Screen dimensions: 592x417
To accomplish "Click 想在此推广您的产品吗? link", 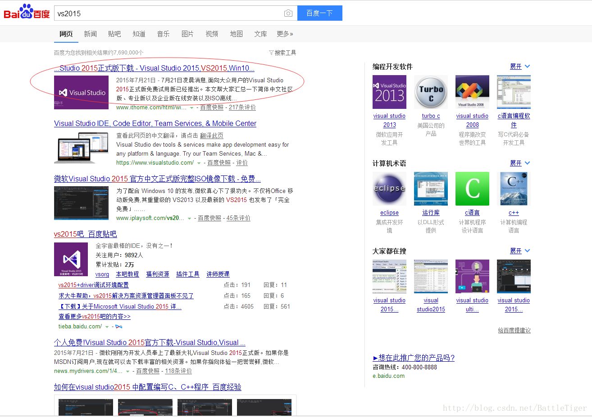I will point(414,358).
